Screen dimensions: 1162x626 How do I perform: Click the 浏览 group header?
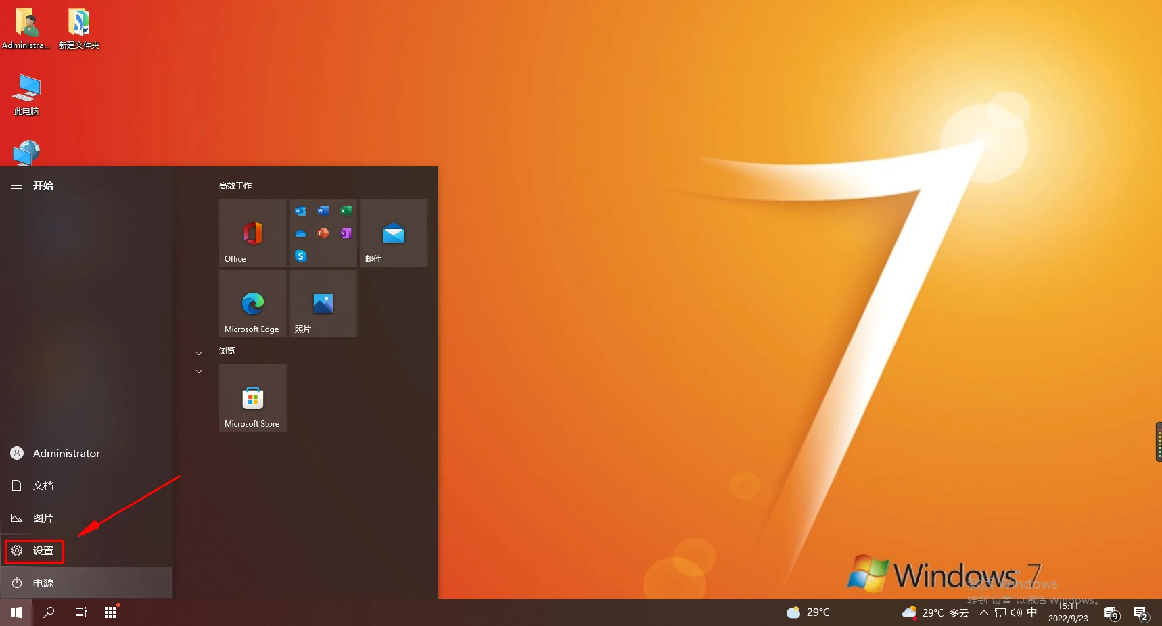(x=227, y=350)
